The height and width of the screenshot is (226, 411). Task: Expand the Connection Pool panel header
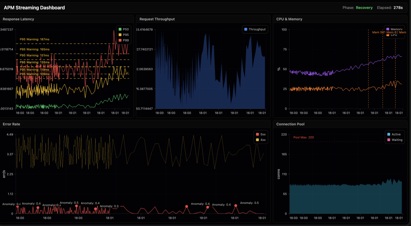pos(290,124)
